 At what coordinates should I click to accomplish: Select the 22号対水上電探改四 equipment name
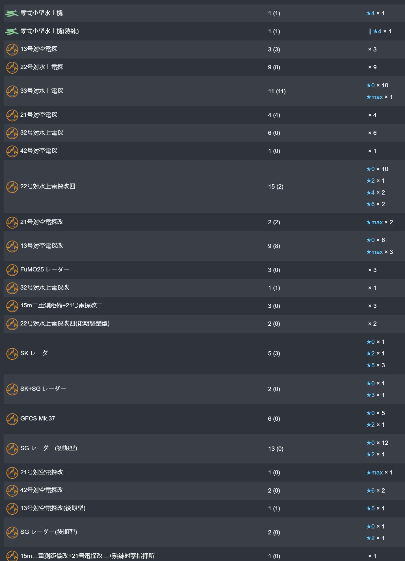click(48, 186)
